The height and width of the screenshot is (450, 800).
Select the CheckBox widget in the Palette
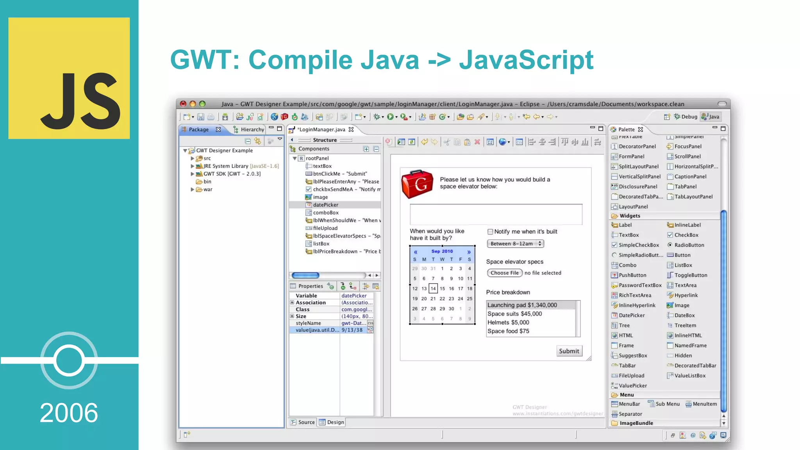[682, 235]
